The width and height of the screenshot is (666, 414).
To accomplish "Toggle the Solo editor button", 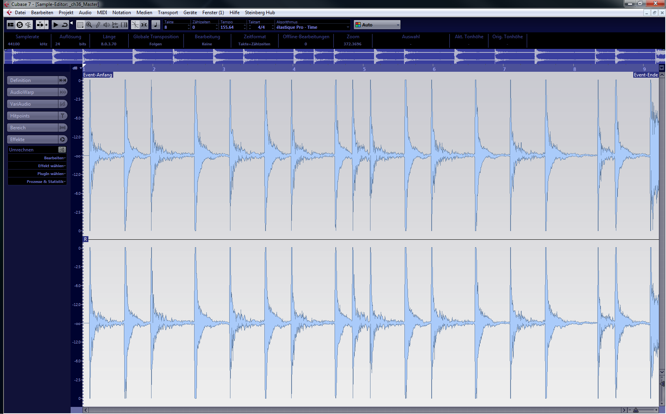I will pyautogui.click(x=19, y=25).
